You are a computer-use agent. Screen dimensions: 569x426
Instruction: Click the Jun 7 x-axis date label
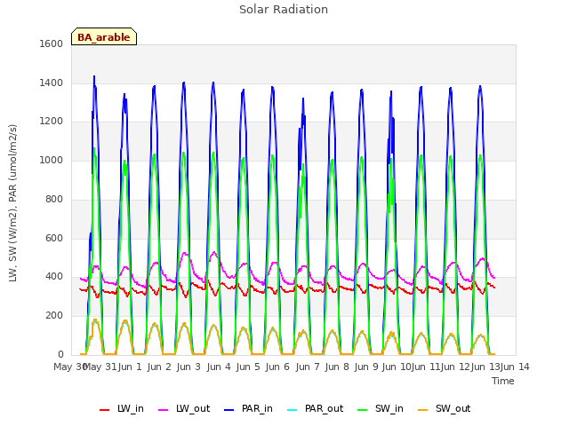click(308, 367)
